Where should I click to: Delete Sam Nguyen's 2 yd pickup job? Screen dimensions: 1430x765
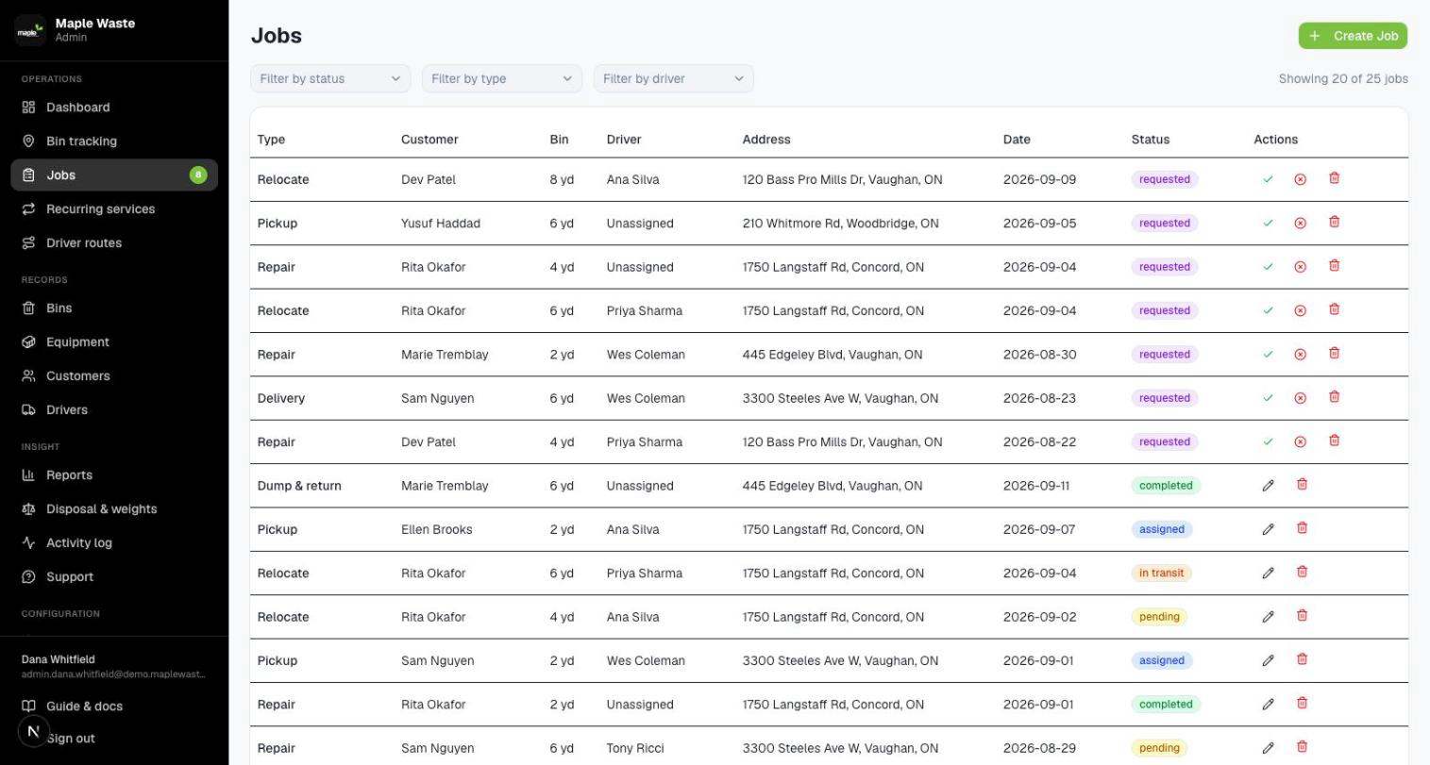pos(1302,659)
